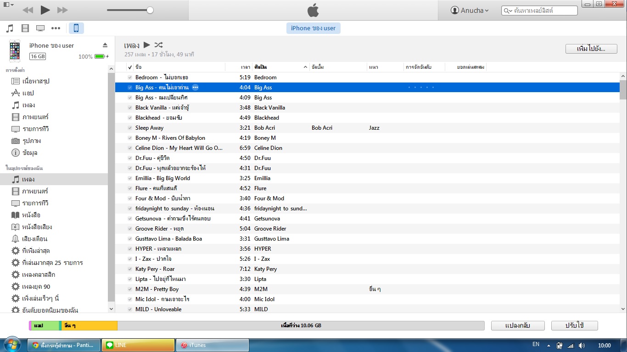Uncheck Katy Pery - Roar checkbox
627x352 pixels.
pos(130,269)
